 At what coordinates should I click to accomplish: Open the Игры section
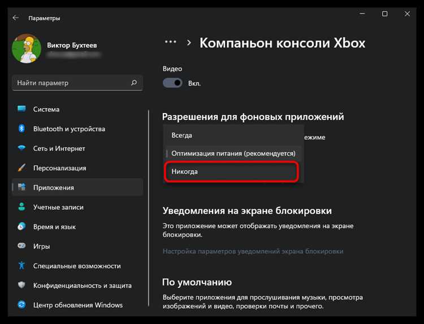tap(77, 246)
